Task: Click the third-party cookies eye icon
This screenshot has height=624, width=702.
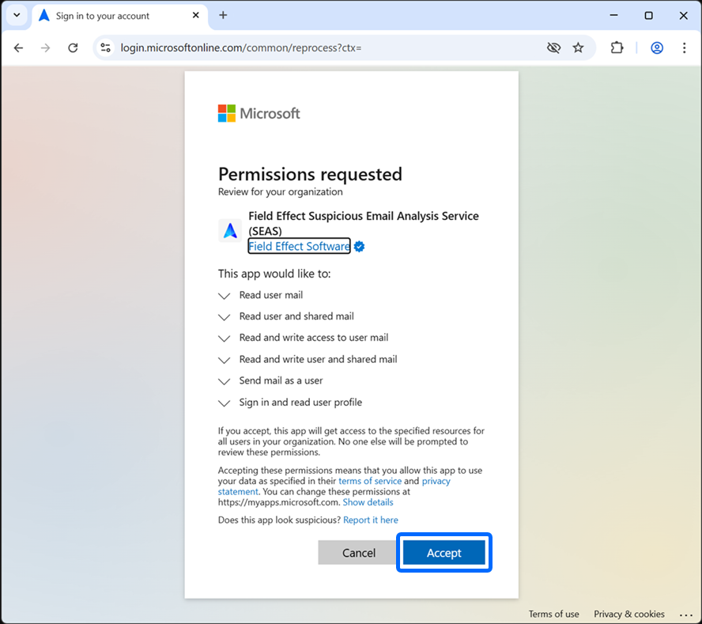Action: coord(554,47)
